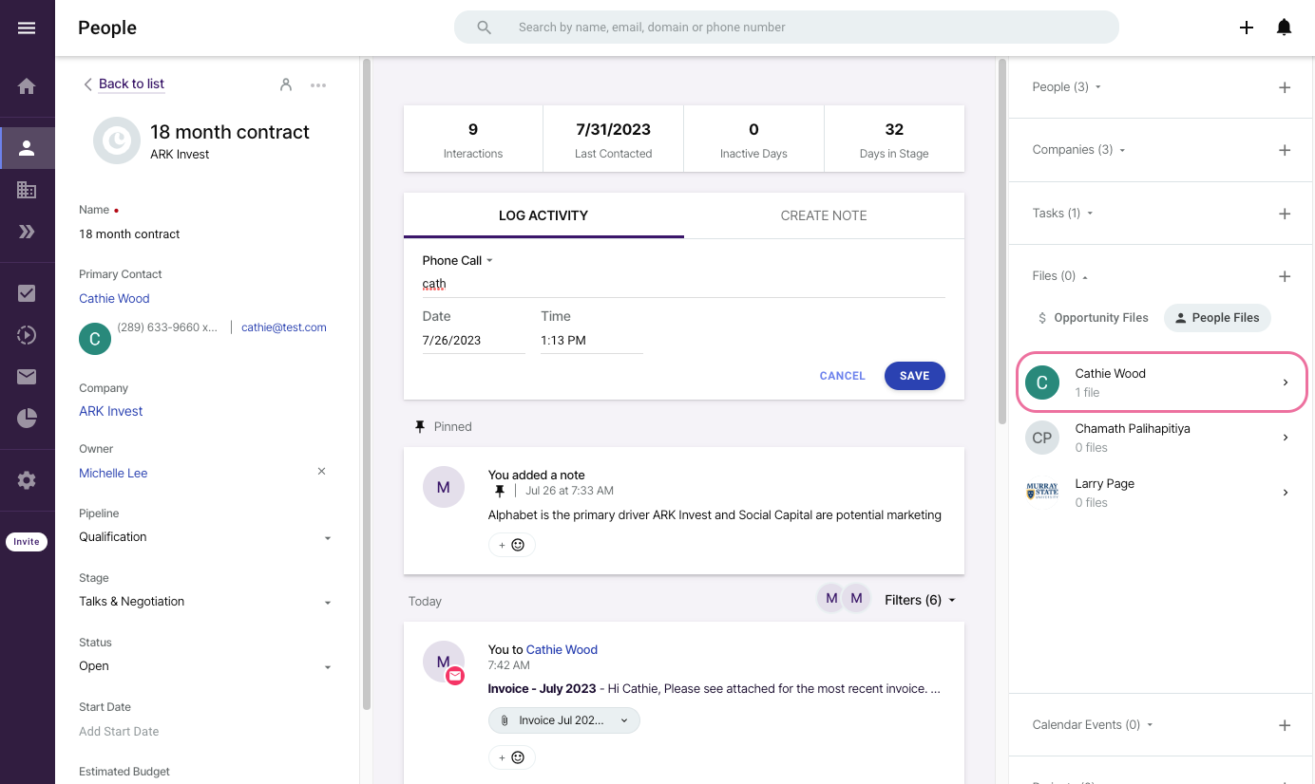
Task: Open notifications bell
Action: [1284, 28]
